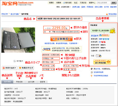The image size is (118, 106).
Task: Click the seller help speech bubble
Action: pyautogui.click(x=100, y=31)
